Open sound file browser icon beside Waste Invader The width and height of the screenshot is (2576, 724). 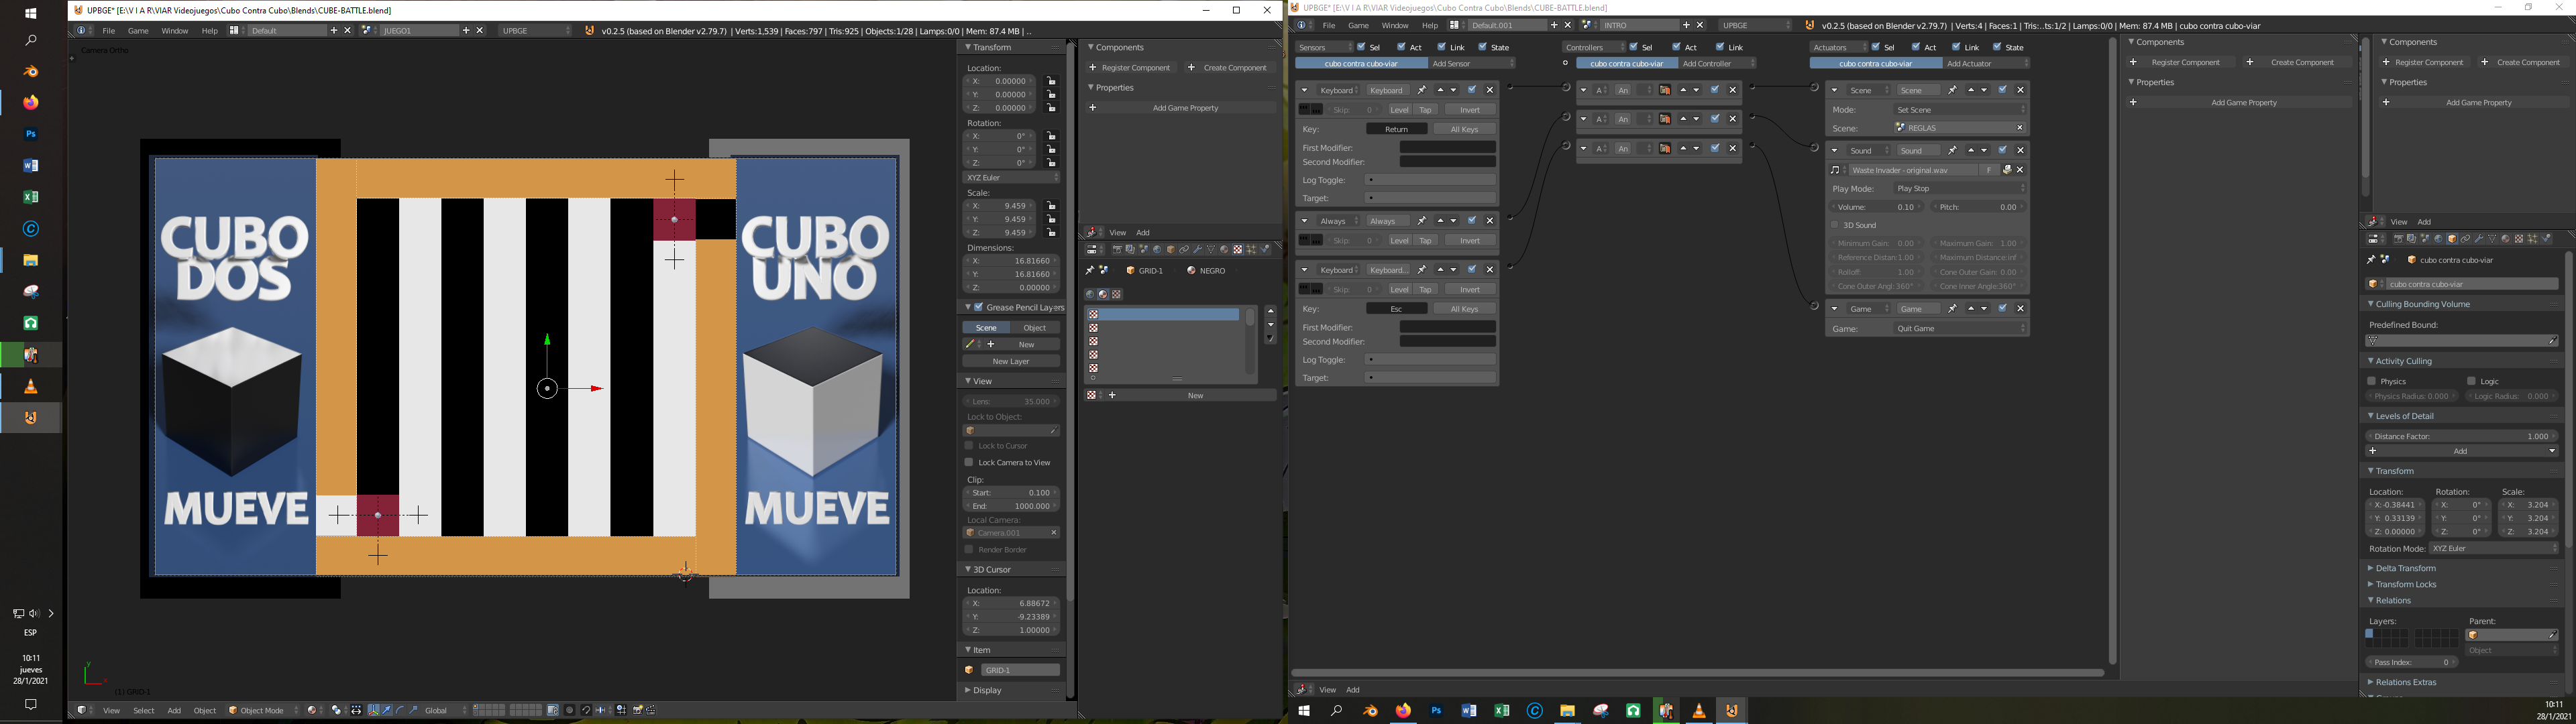tap(2007, 170)
